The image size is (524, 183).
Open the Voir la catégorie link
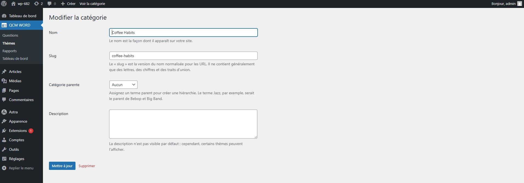[x=92, y=4]
